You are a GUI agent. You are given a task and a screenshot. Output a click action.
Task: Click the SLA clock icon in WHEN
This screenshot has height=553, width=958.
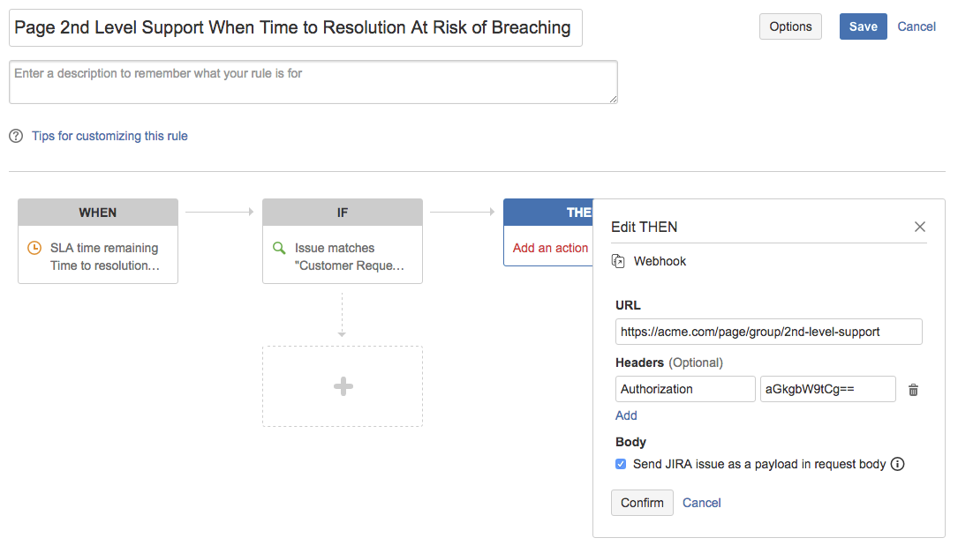(x=34, y=248)
